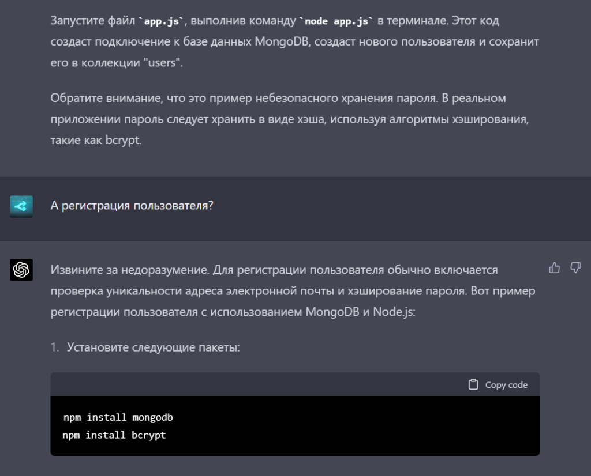Click the question «А регистрация пользователя?»
The width and height of the screenshot is (591, 476).
(x=131, y=205)
